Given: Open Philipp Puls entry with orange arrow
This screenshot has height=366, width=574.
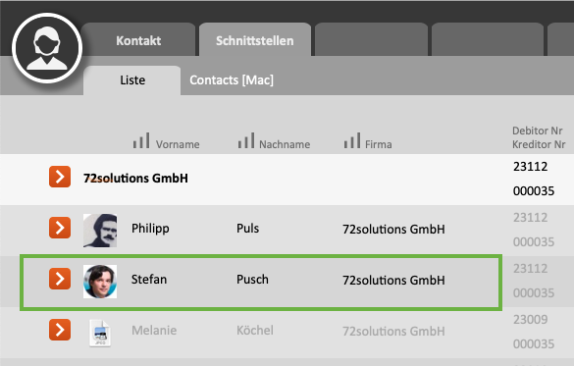Looking at the screenshot, I should [x=60, y=228].
